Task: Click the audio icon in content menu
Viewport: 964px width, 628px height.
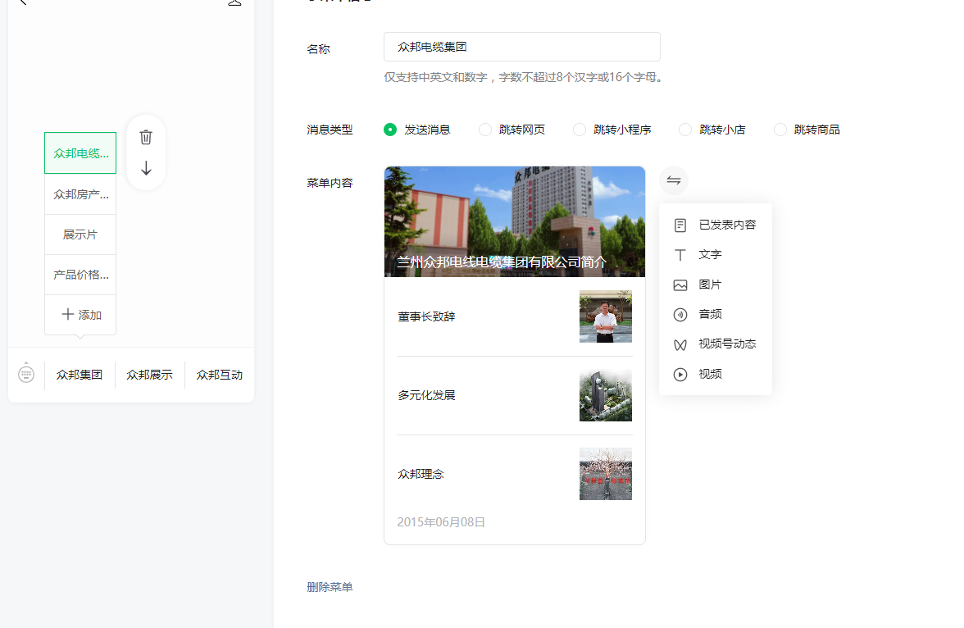Action: pyautogui.click(x=680, y=314)
